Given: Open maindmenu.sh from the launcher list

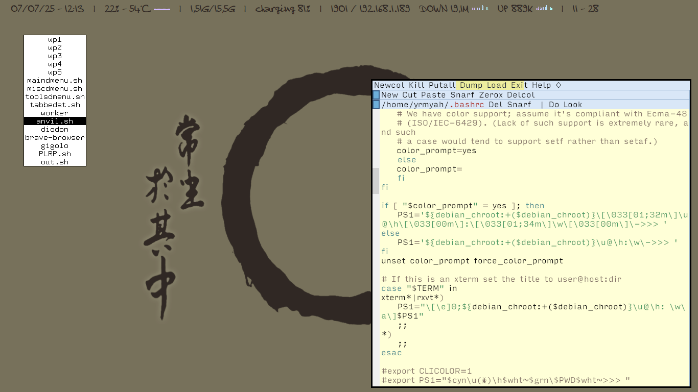Looking at the screenshot, I should click(x=55, y=81).
